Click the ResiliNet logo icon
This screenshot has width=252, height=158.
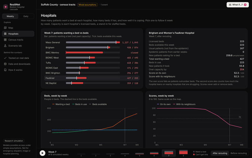(6, 7)
